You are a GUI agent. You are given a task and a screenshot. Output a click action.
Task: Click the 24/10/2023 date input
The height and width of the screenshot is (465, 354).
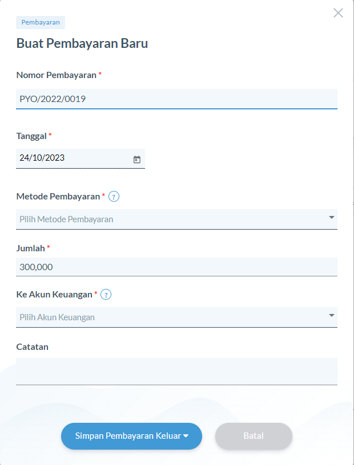81,158
